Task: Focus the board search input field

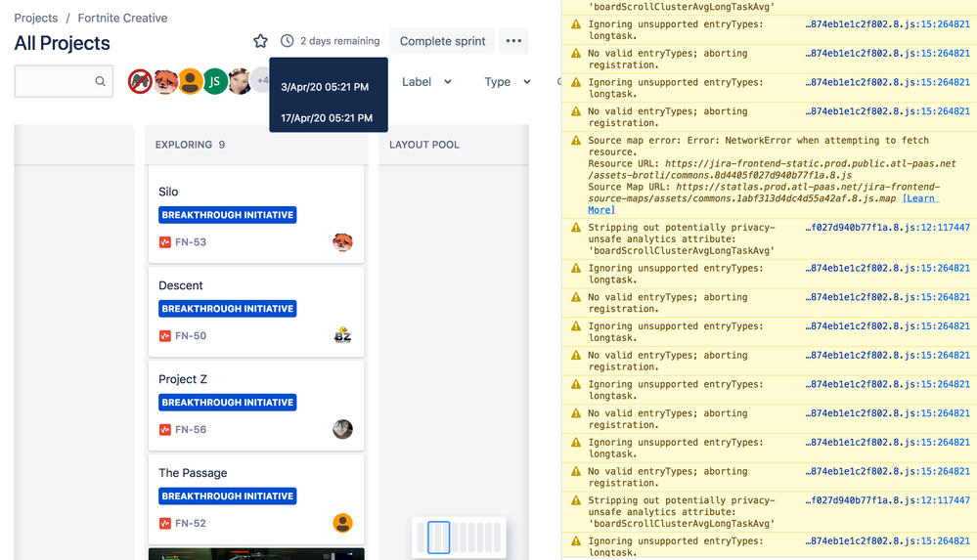Action: coord(64,81)
